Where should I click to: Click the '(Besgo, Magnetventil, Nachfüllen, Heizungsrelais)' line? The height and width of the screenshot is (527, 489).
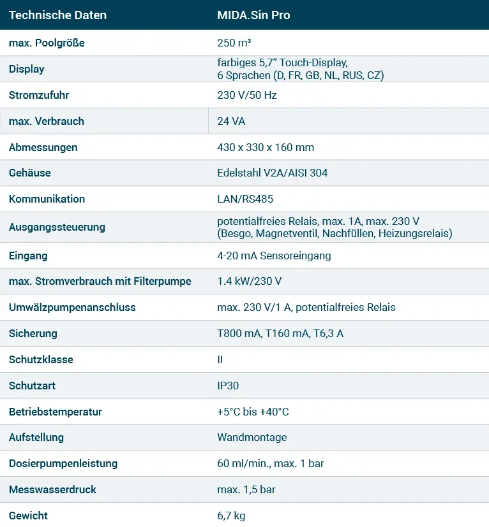point(335,233)
